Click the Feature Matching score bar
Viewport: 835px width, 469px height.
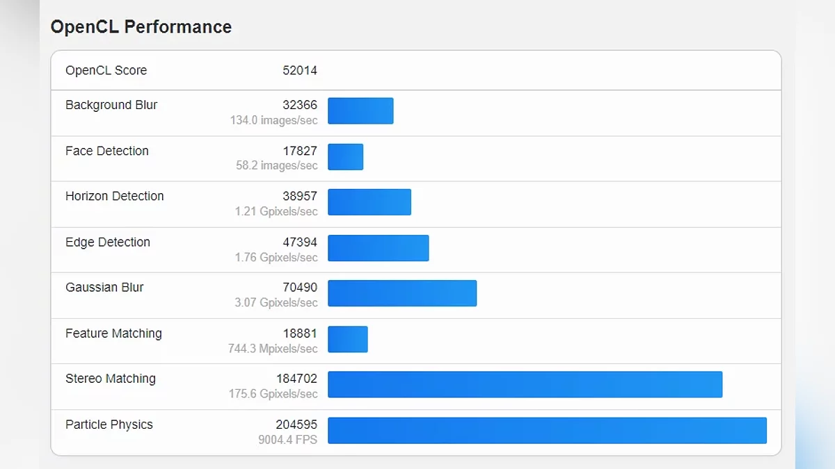coord(347,339)
